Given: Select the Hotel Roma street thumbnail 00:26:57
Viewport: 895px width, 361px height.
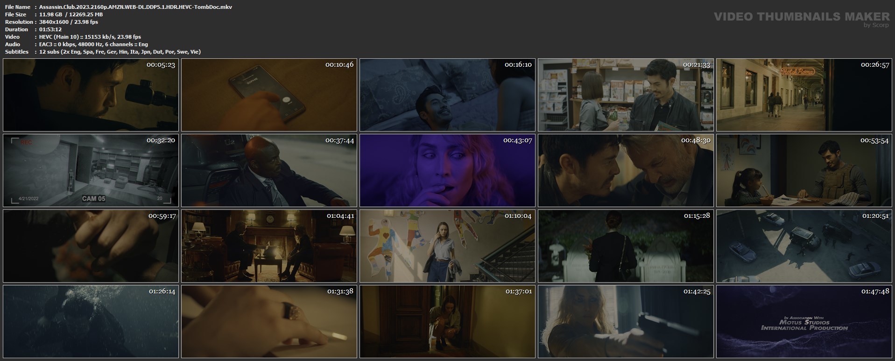Looking at the screenshot, I should (x=804, y=95).
